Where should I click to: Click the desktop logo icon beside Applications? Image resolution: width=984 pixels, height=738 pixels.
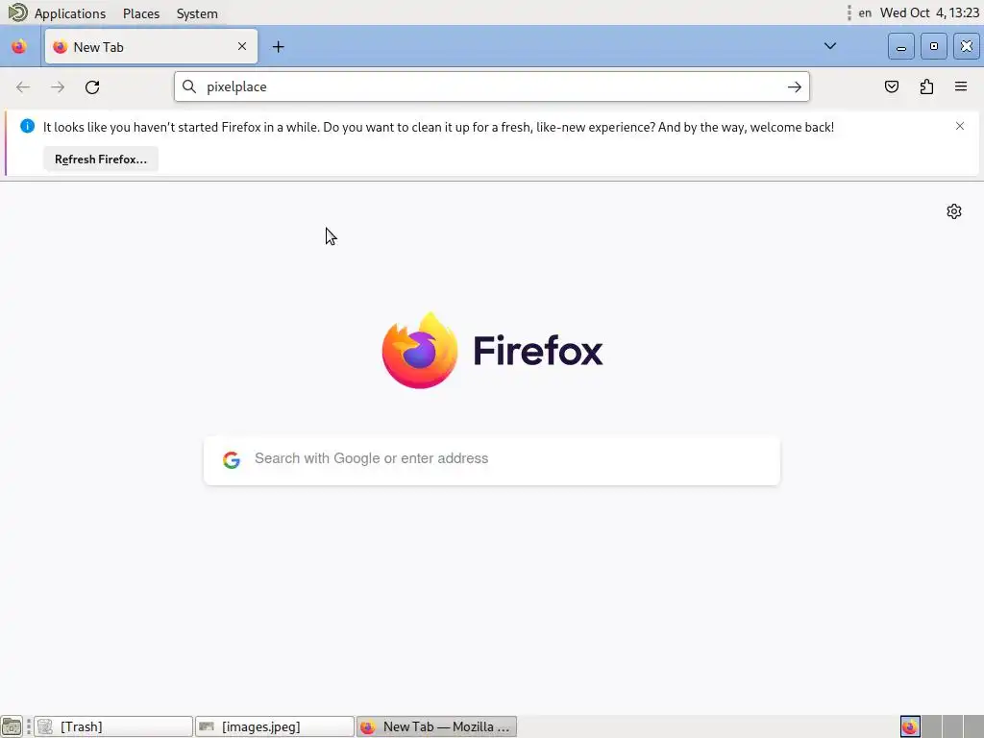17,12
